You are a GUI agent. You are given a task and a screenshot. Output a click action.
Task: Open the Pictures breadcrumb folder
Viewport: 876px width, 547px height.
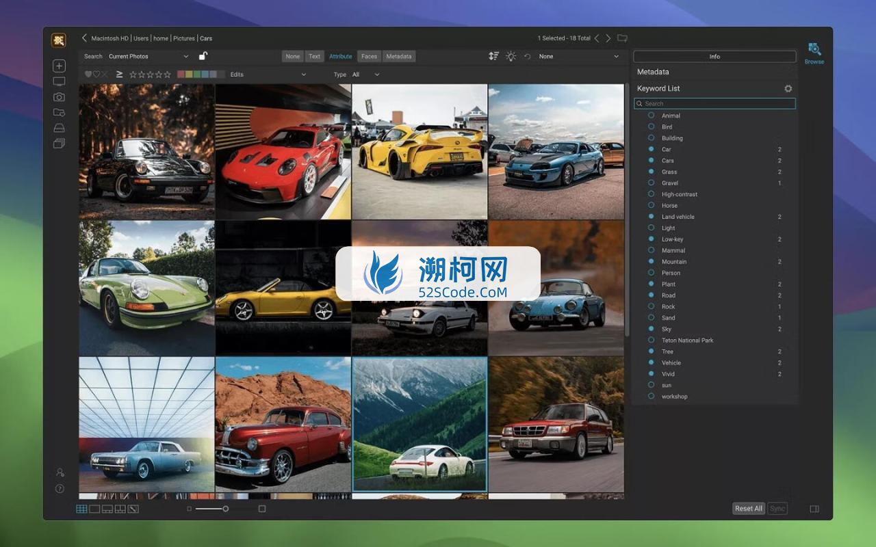click(183, 38)
